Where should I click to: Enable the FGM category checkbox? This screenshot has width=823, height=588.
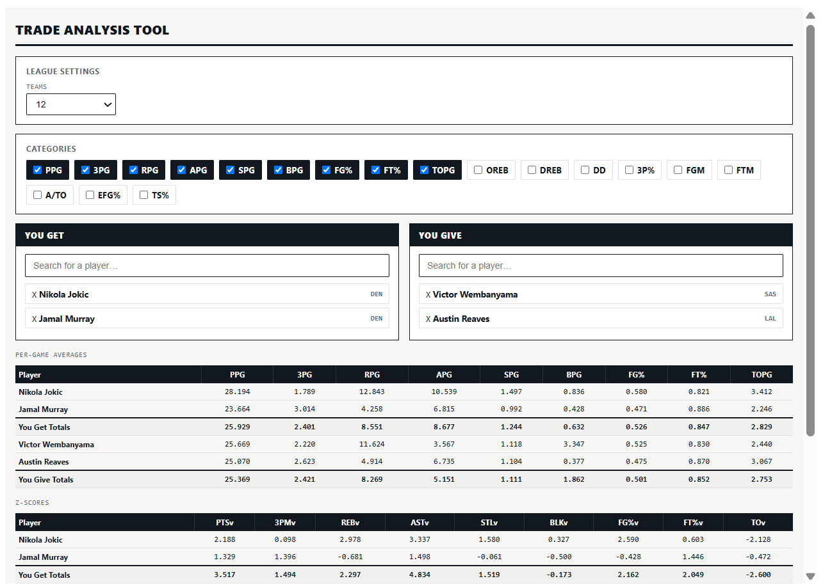click(x=678, y=170)
